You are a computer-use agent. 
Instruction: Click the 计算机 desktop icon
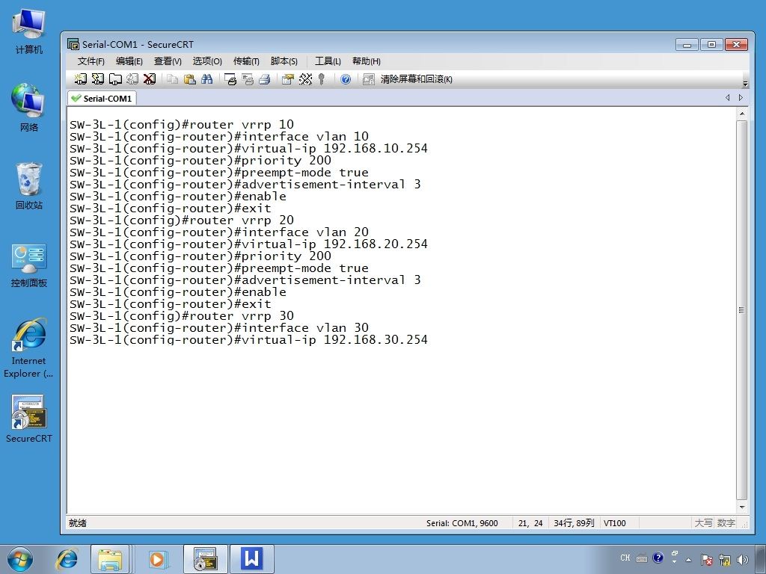[29, 31]
